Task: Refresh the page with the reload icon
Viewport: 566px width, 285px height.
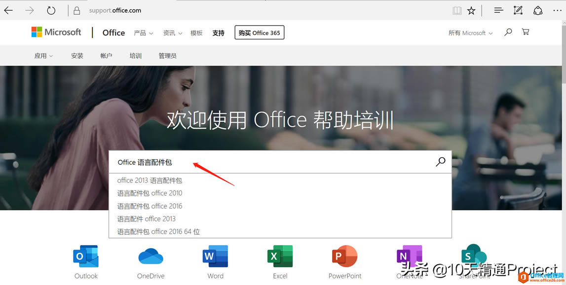Action: click(51, 10)
